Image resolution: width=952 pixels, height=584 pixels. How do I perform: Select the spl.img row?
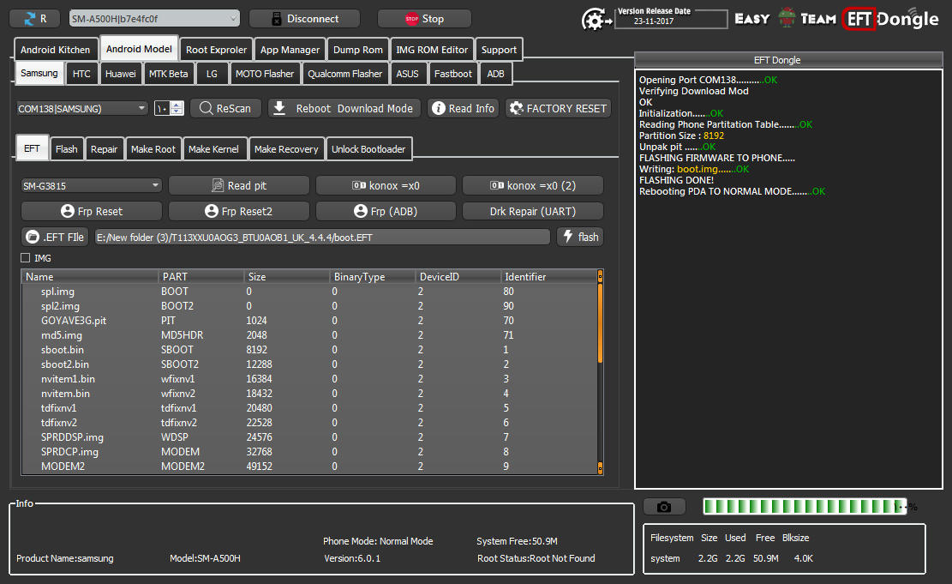309,292
